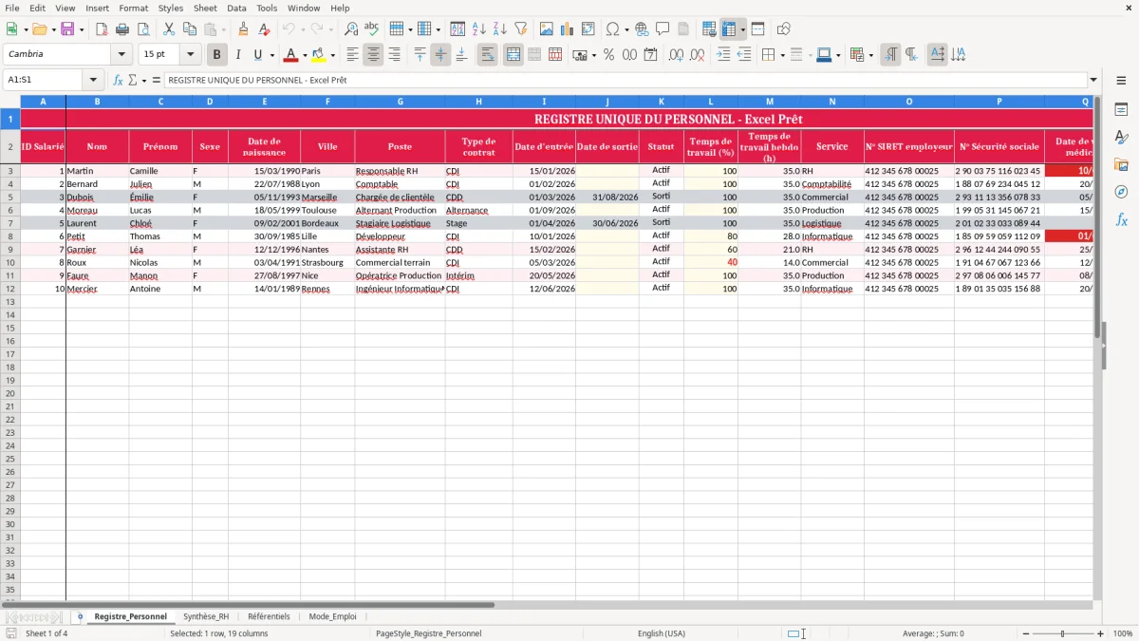Expand the formula bar arrow
Viewport: 1139px width, 641px height.
pyautogui.click(x=1093, y=80)
